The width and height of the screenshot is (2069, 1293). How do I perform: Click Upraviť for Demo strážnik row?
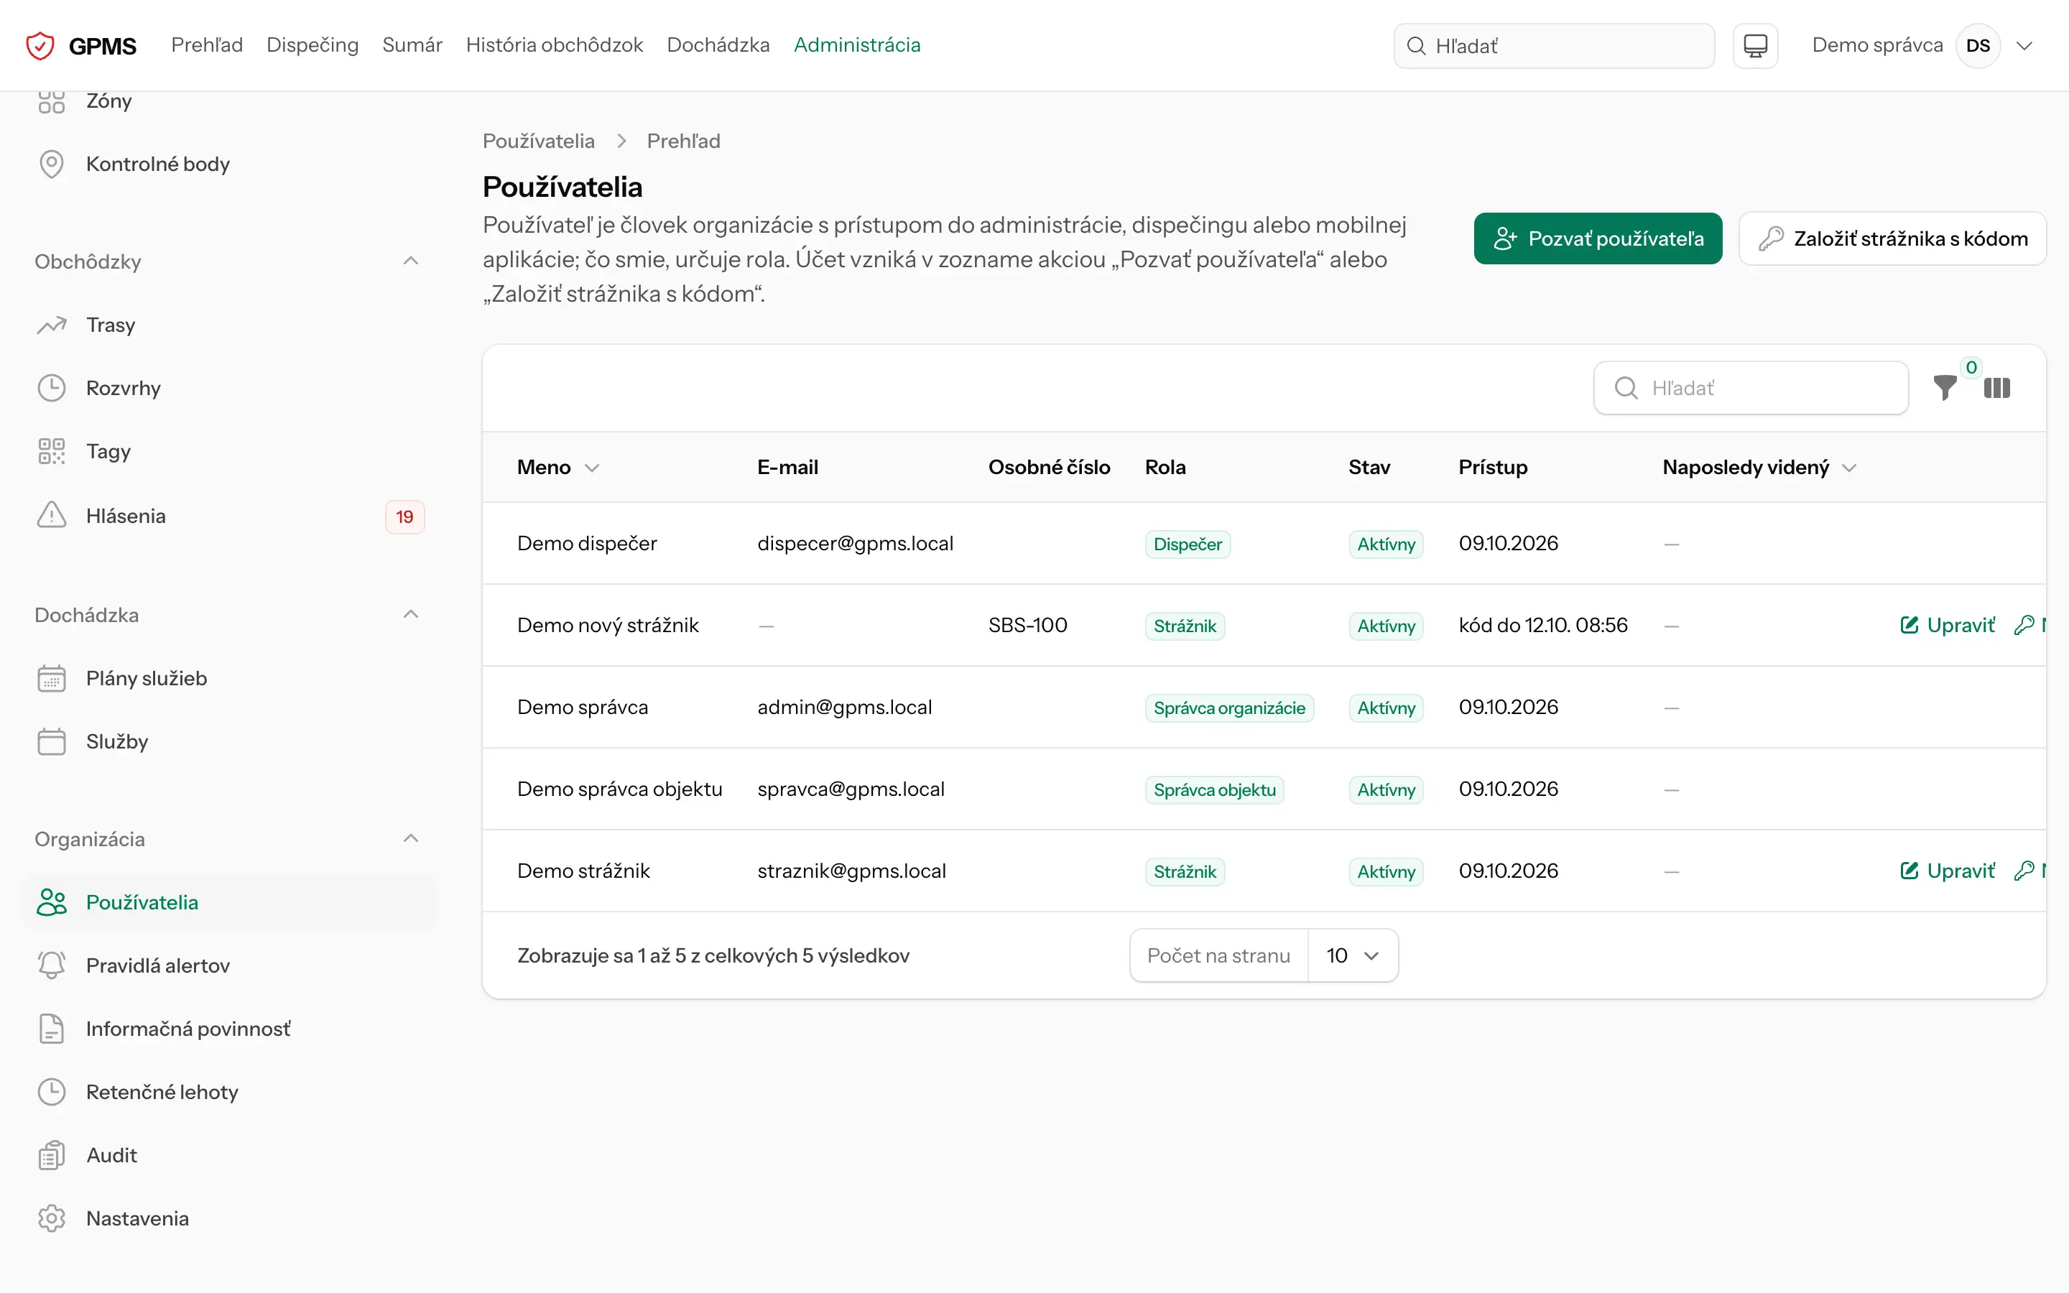point(1948,871)
